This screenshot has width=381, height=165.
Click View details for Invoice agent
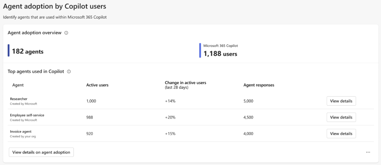(x=341, y=134)
